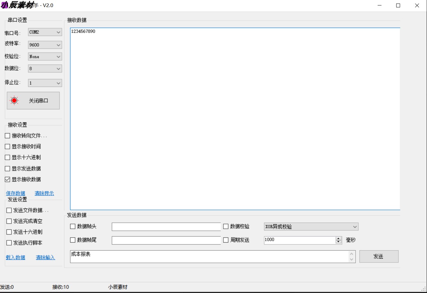The image size is (427, 293).
Task: Minimize the serial assistant window
Action: tap(380, 5)
